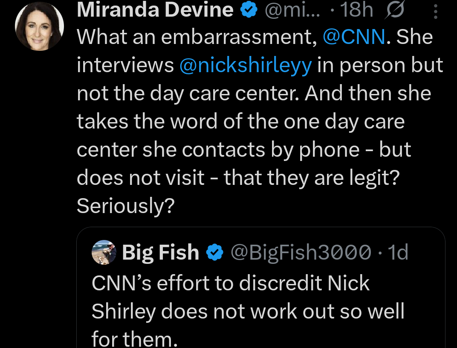
Task: Open the quoted post's 1d timestamp
Action: click(x=399, y=251)
